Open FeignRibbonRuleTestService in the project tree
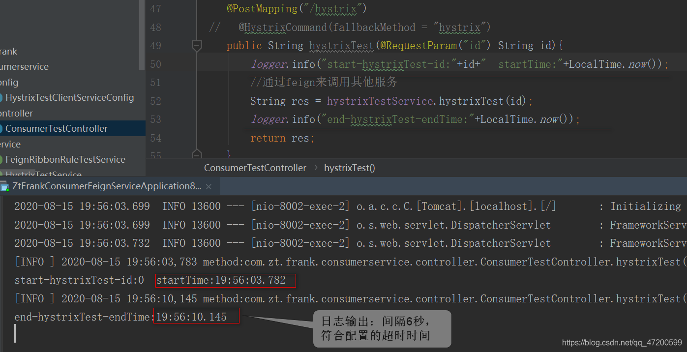Image resolution: width=687 pixels, height=352 pixels. [65, 159]
